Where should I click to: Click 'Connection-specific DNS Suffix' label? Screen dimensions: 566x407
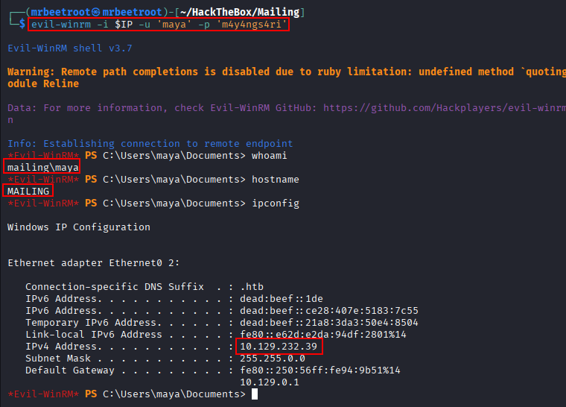[115, 287]
